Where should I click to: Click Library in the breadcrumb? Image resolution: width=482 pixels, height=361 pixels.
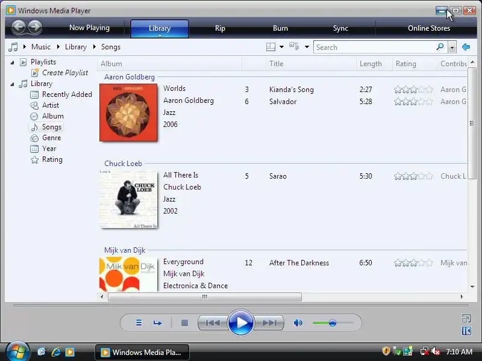tap(76, 47)
